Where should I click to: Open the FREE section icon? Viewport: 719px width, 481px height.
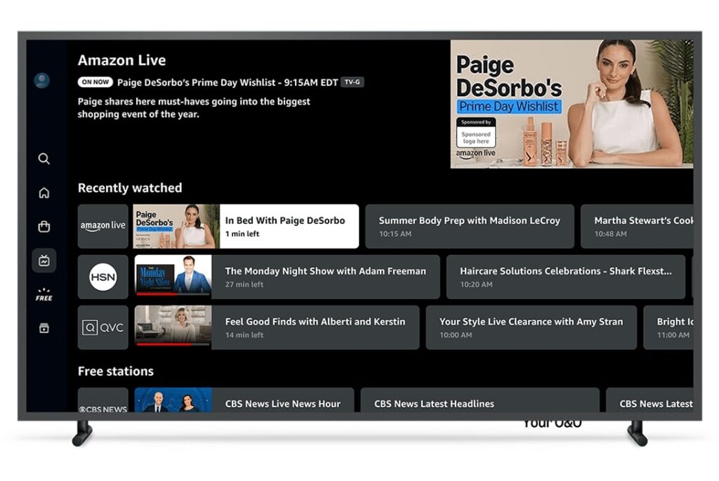tap(44, 295)
